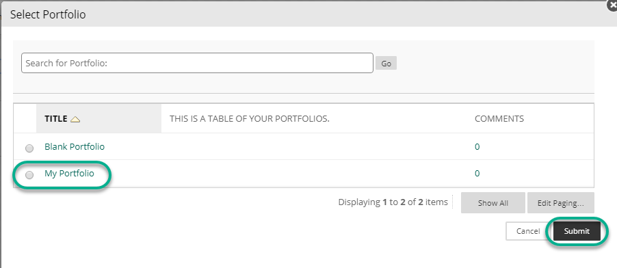The height and width of the screenshot is (268, 617).
Task: Open the My Portfolio link
Action: coord(69,173)
